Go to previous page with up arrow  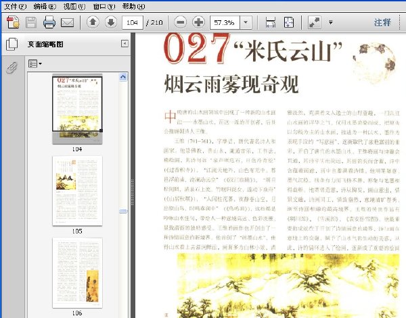[93, 22]
